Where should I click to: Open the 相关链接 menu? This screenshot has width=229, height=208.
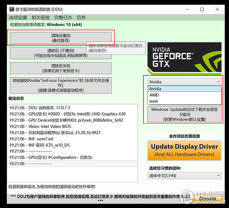[x=40, y=18]
